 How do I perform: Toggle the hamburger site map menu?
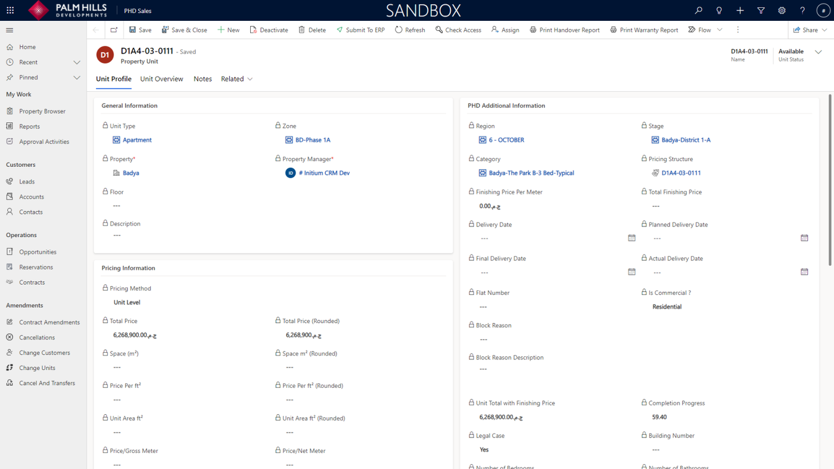10,30
